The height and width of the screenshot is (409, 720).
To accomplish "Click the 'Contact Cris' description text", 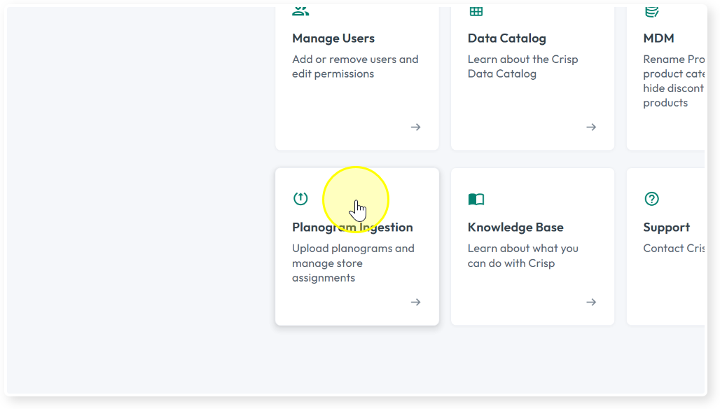I will pos(674,249).
